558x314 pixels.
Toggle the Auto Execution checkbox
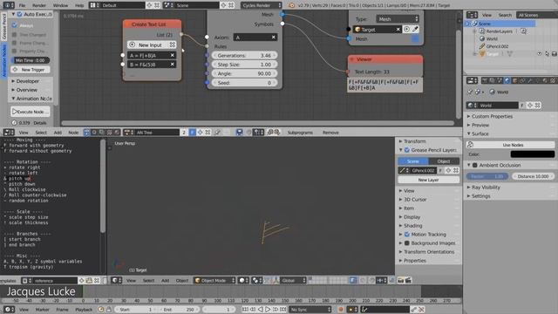coord(19,14)
